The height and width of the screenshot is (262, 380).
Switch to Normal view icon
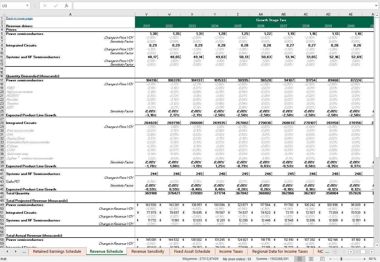click(299, 259)
